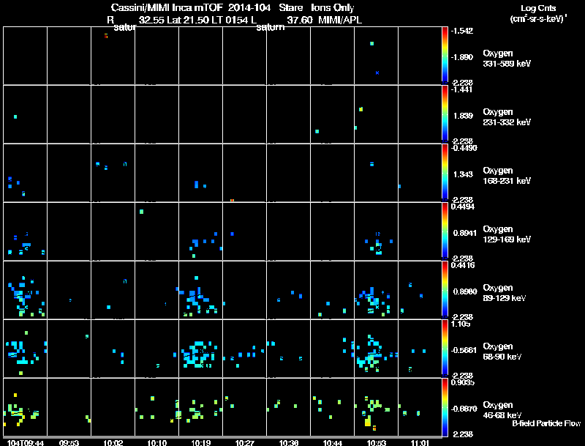Open the 09:44 panel in the Oxygen 46-68 keV row
Viewport: 585px width, 446px height.
click(x=25, y=406)
